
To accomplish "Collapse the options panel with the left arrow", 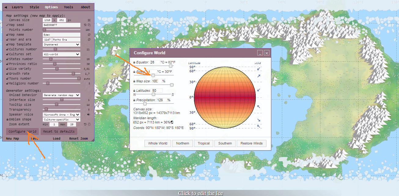I will click(6, 7).
